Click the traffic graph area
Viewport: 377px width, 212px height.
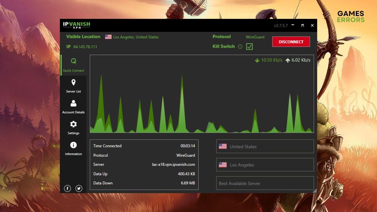click(x=202, y=94)
